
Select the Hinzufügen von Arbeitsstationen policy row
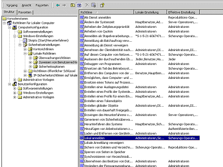point(139,129)
